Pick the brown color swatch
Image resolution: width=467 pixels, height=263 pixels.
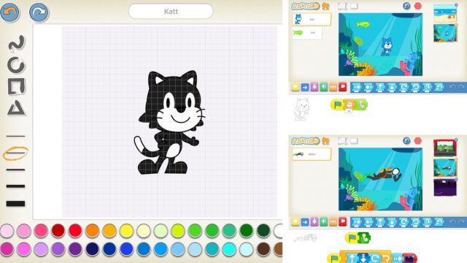click(263, 249)
